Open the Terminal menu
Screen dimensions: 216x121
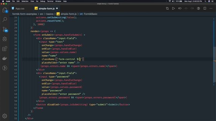click(x=50, y=1)
